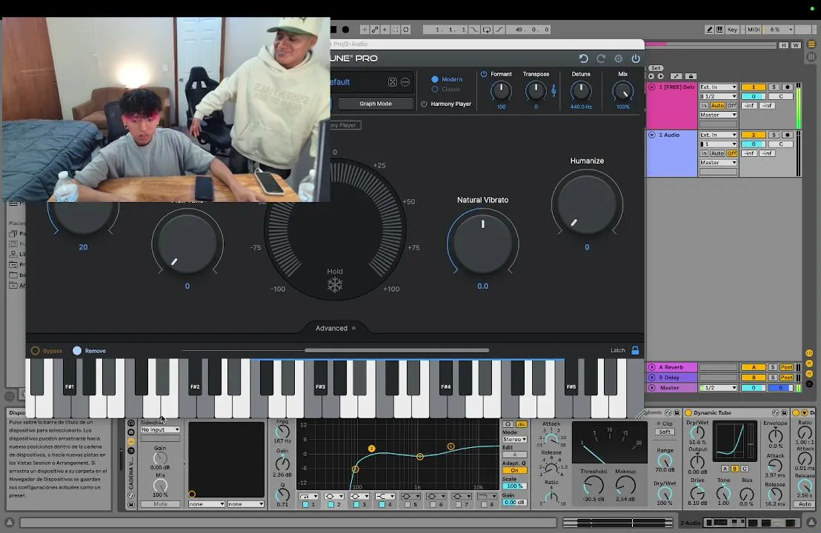Collapse the 2 Audio track fold triangle
The height and width of the screenshot is (533, 821).
[x=652, y=135]
